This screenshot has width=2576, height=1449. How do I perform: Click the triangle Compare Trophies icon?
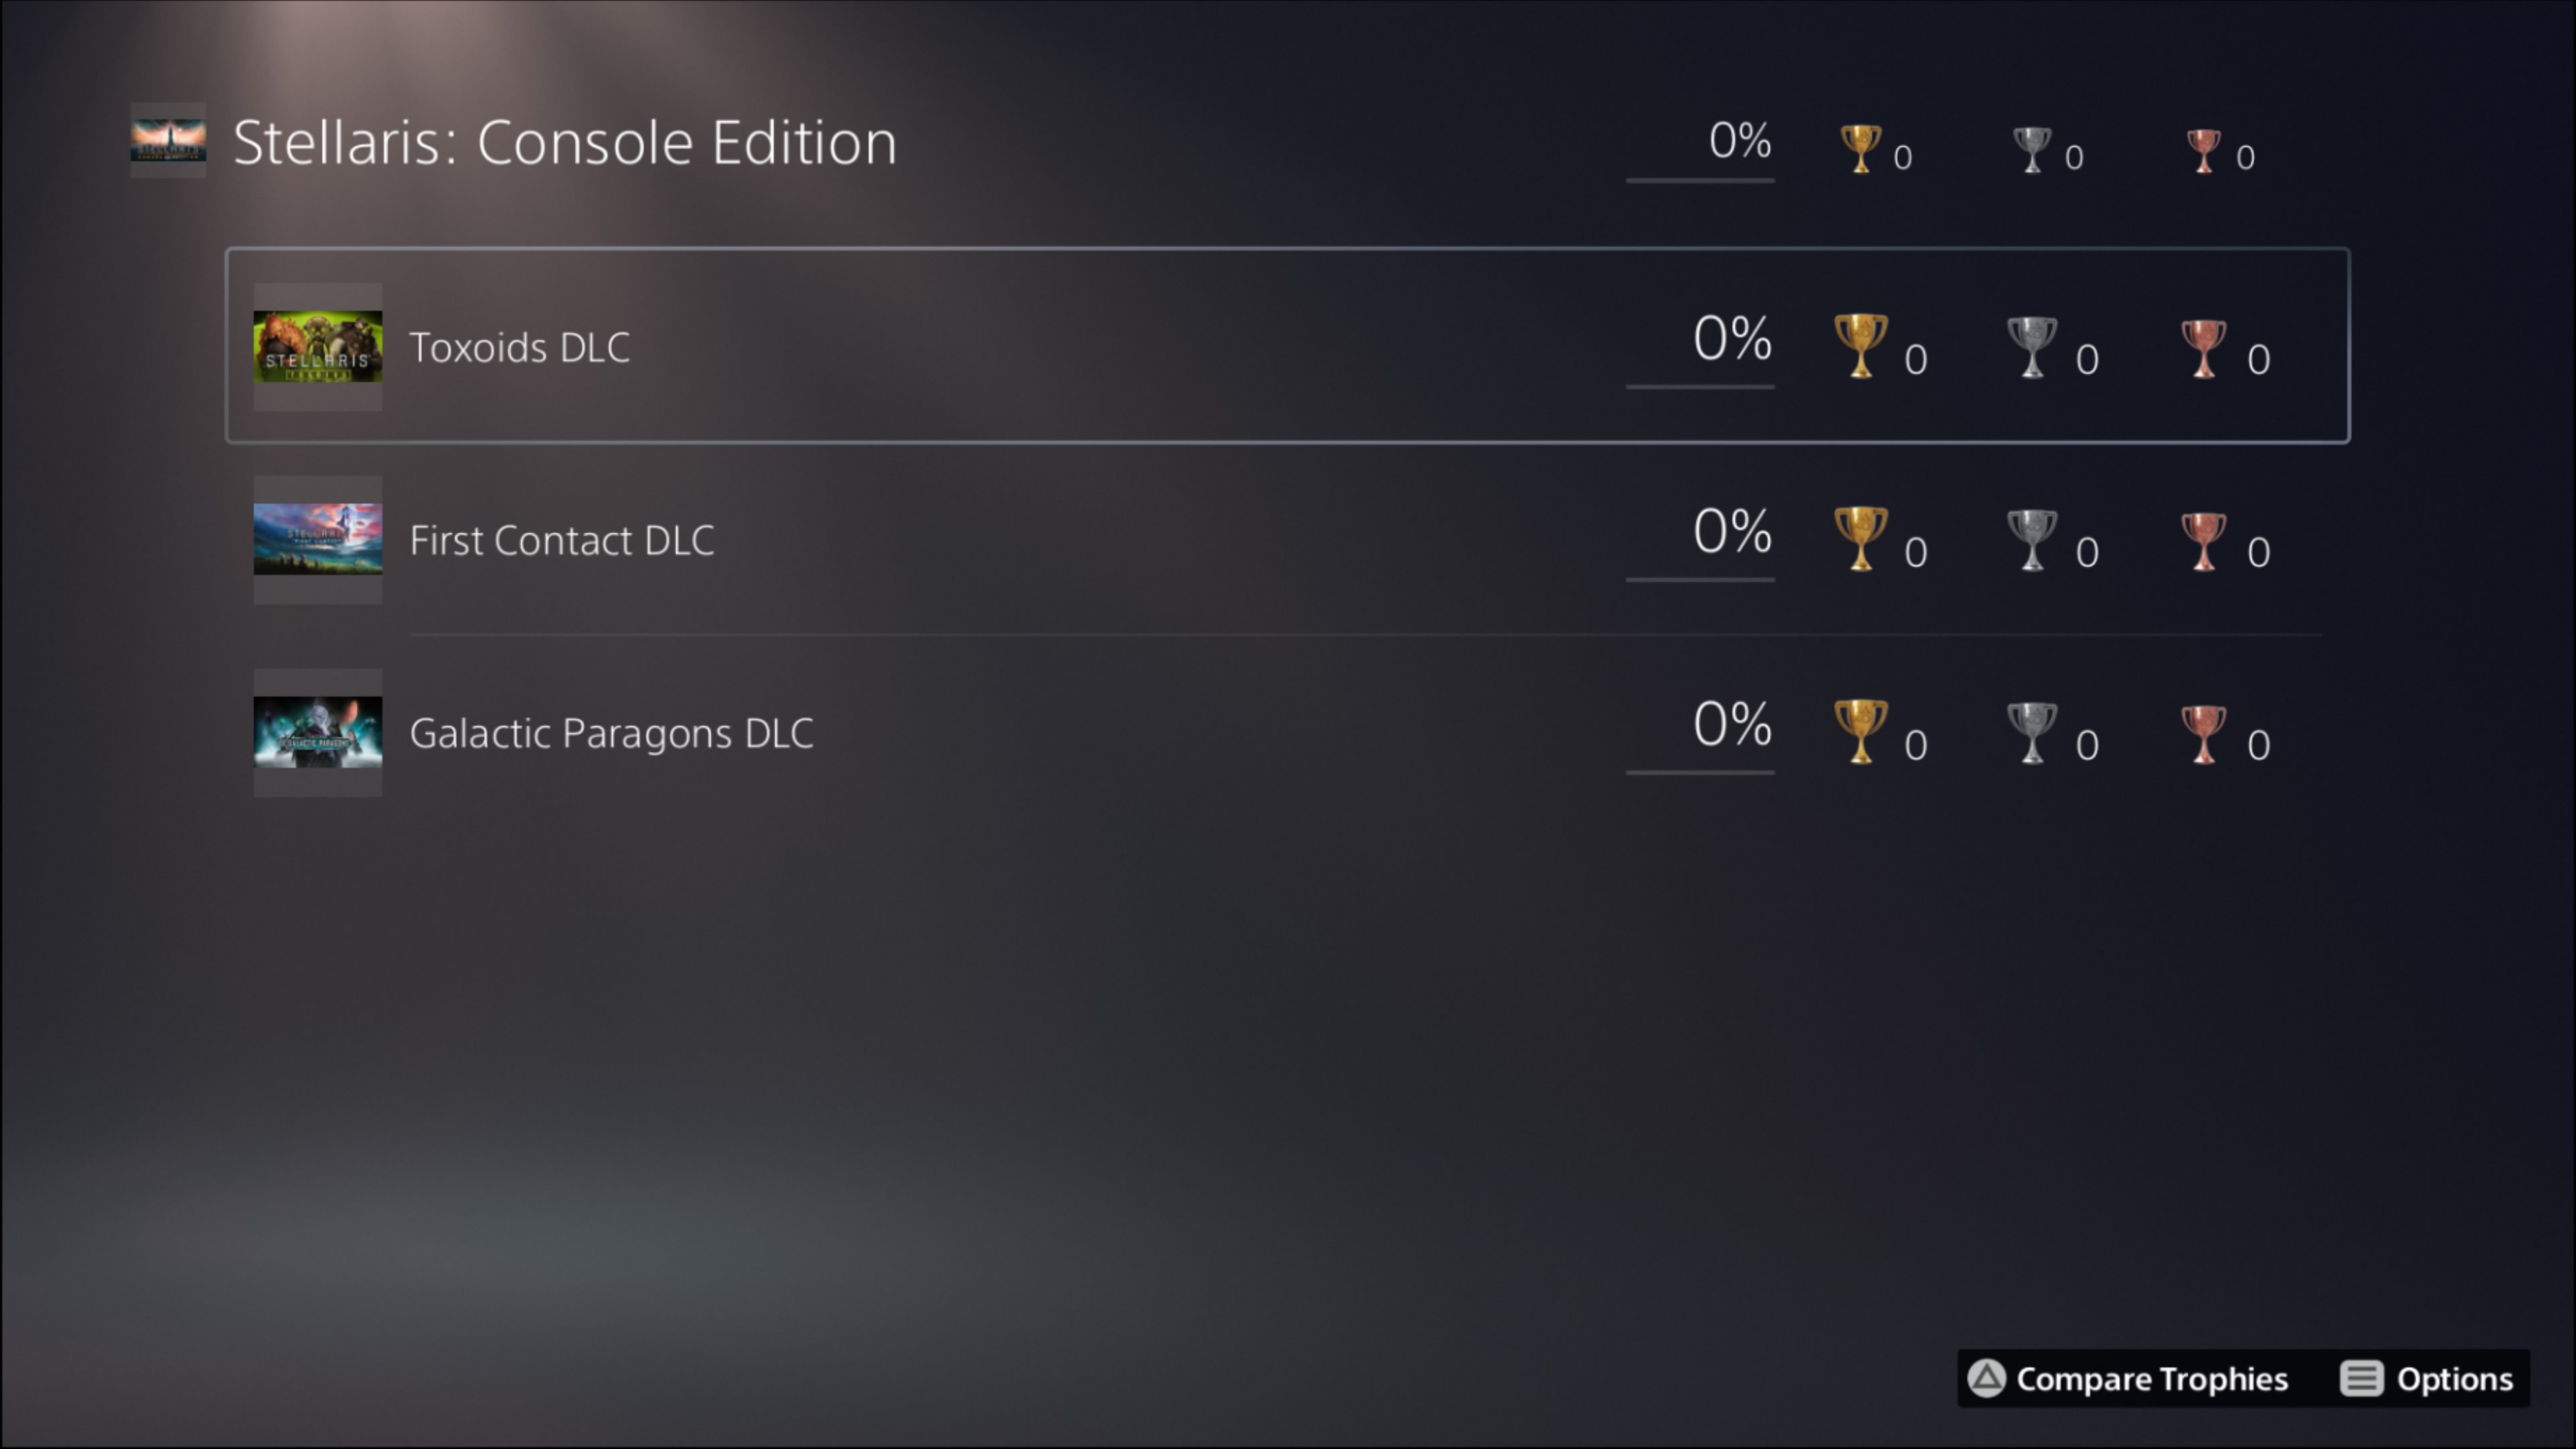(x=1986, y=1378)
